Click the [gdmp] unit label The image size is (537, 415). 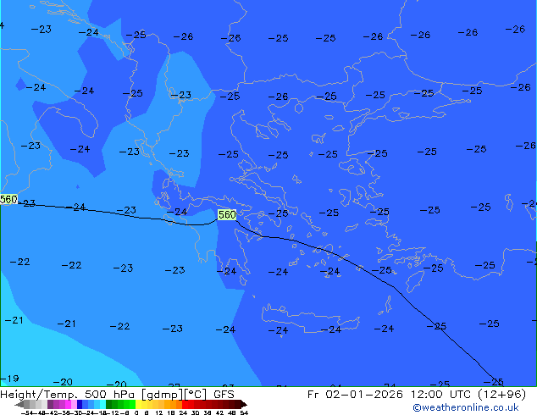162,395
